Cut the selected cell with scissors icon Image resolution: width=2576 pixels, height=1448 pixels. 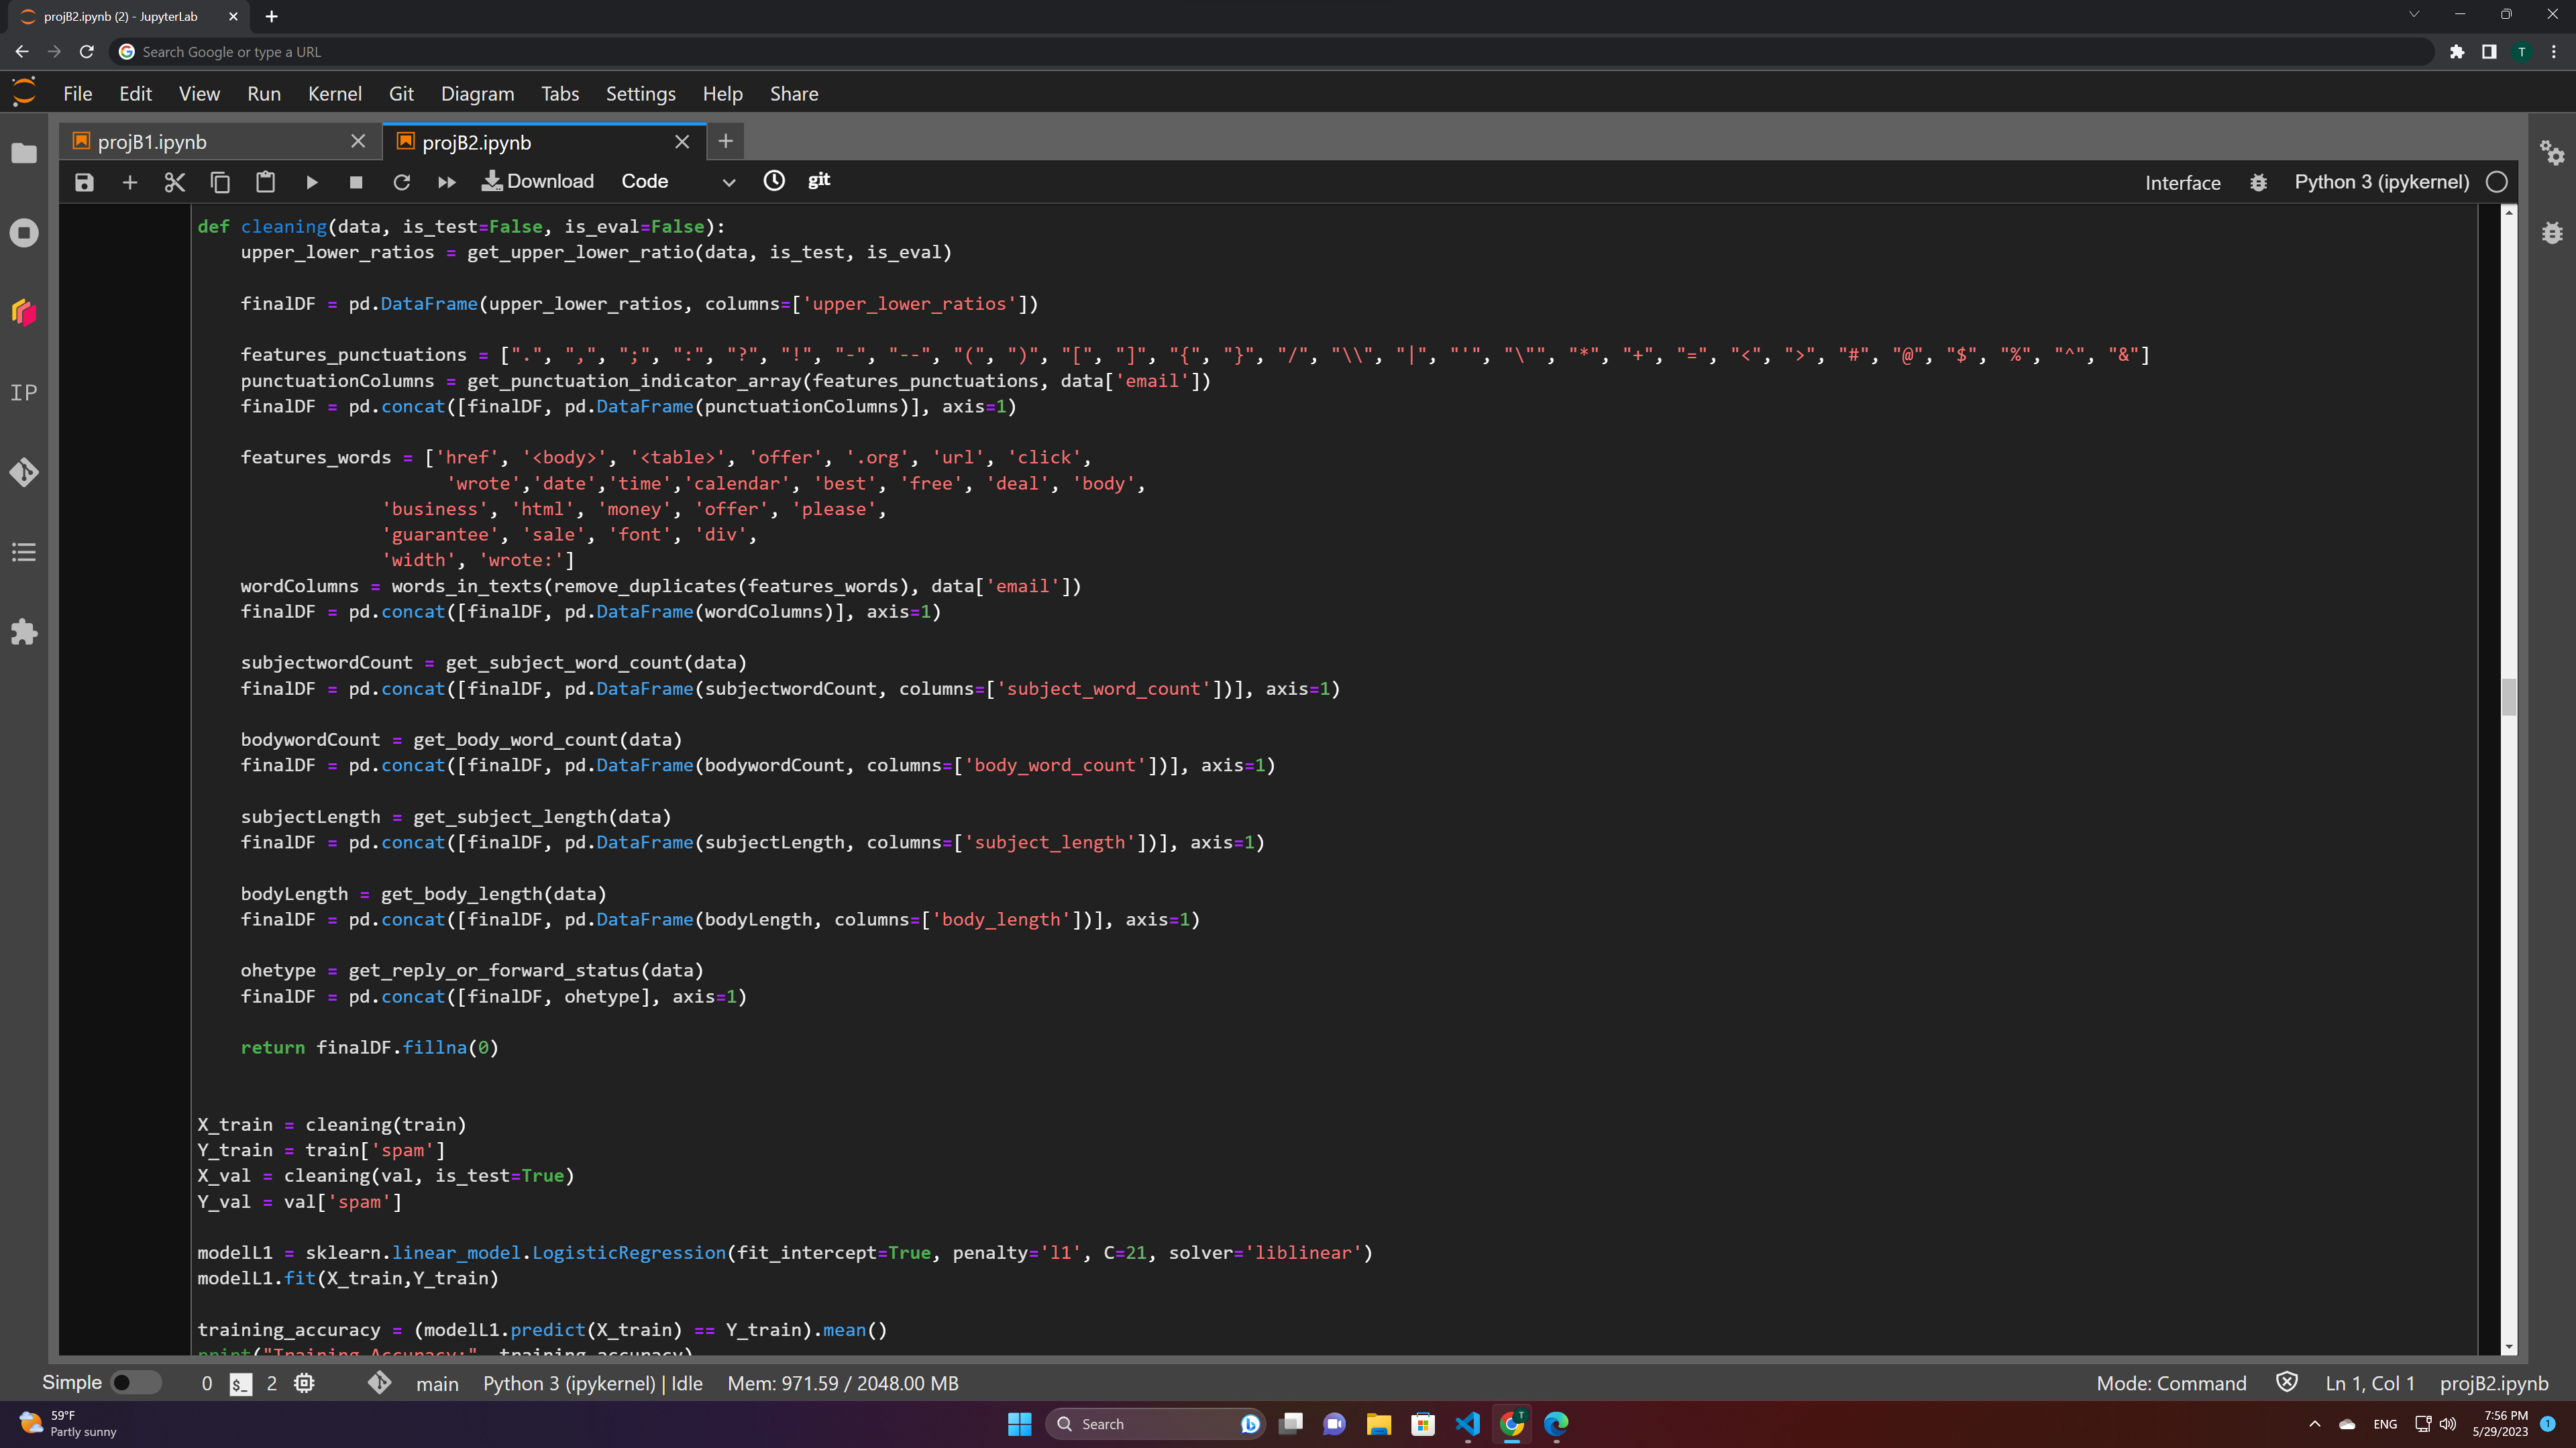pyautogui.click(x=174, y=182)
